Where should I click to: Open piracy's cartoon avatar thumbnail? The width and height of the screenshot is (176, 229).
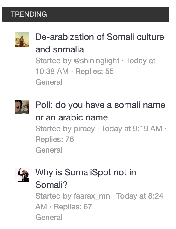point(22,107)
